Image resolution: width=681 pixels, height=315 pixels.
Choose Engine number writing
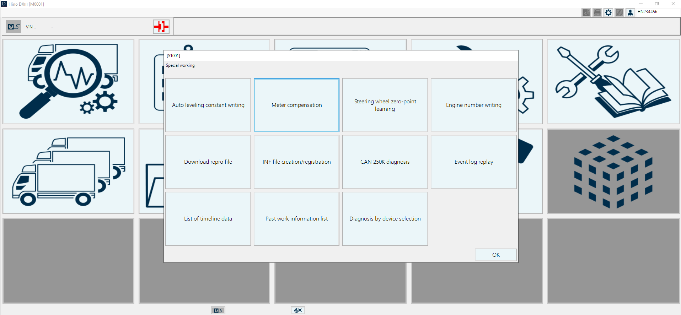(473, 105)
